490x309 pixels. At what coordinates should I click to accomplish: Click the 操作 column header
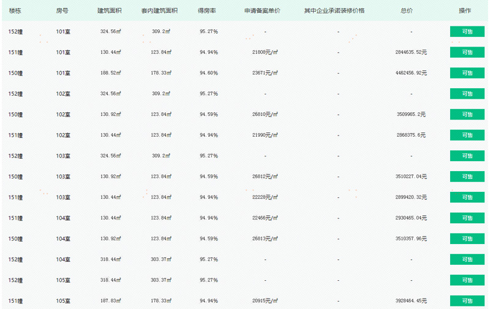(x=465, y=10)
